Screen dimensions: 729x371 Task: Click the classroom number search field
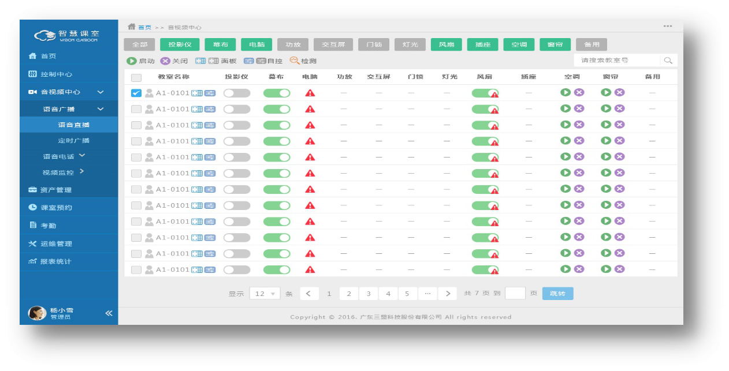coord(616,61)
